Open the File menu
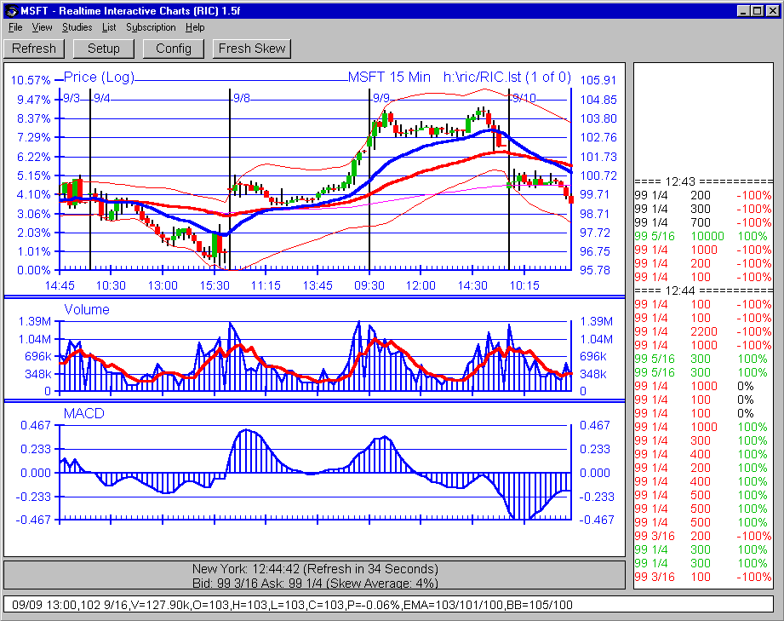Viewport: 784px width, 621px height. pos(15,27)
